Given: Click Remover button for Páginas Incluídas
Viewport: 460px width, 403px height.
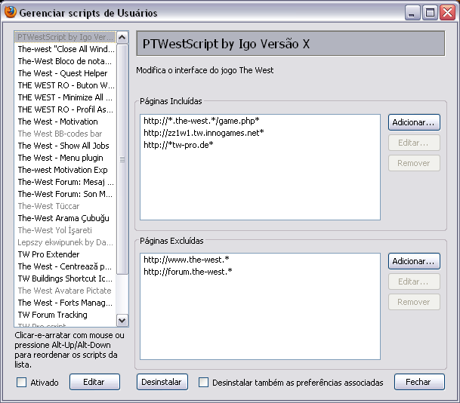Looking at the screenshot, I should coord(414,163).
